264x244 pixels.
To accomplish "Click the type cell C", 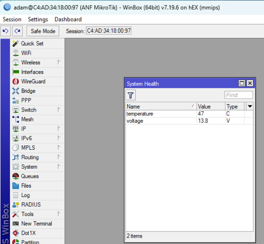I will pyautogui.click(x=228, y=114).
